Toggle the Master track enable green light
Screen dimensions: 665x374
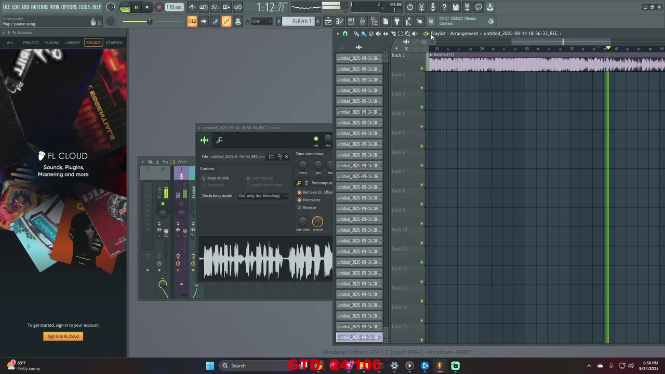pos(163,204)
